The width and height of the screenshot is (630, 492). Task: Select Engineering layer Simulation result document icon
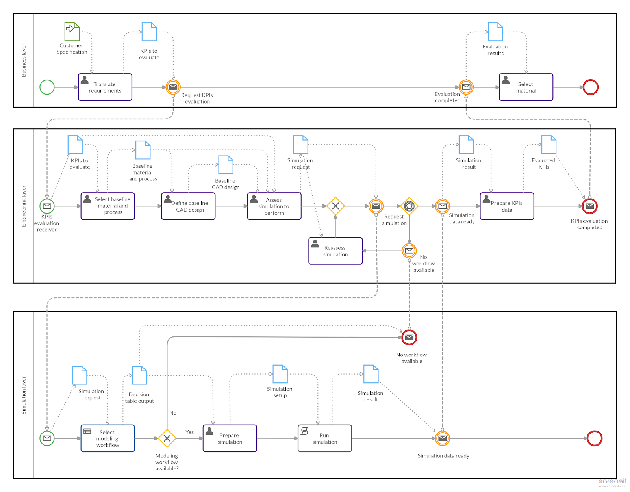[x=466, y=145]
